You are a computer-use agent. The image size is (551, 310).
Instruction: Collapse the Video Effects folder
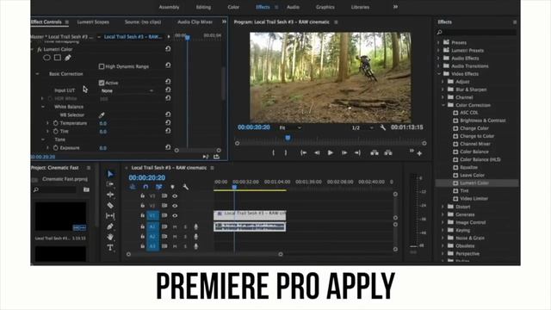click(439, 74)
